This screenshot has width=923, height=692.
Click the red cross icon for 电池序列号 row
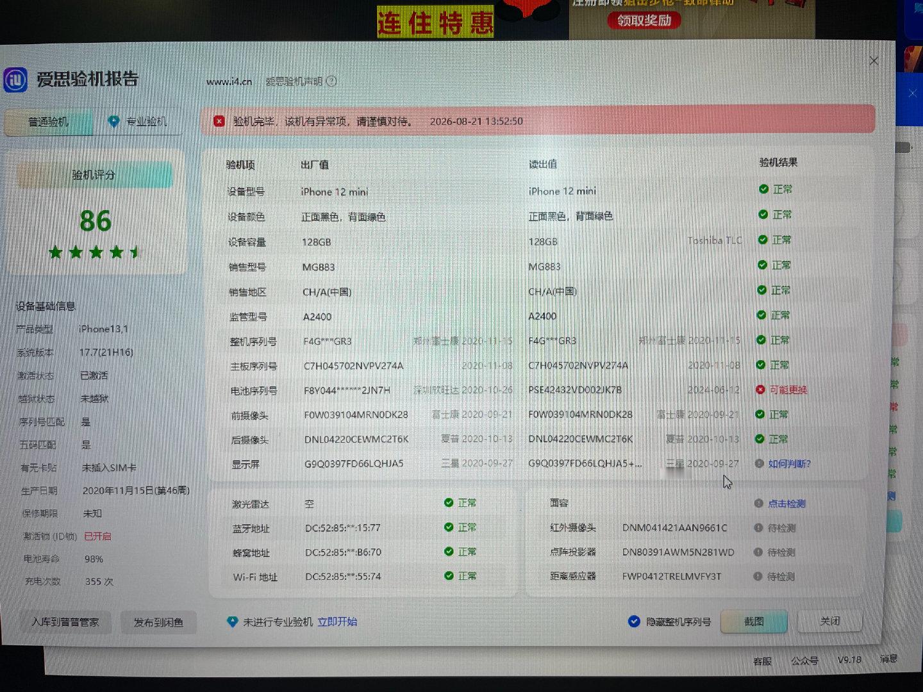[760, 390]
